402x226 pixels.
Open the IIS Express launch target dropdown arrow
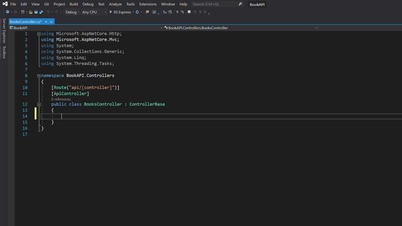point(133,12)
